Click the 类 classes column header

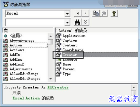28,30
